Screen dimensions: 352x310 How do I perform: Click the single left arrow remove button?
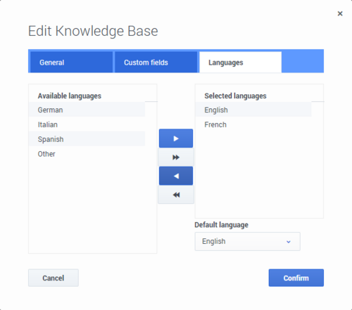point(176,176)
